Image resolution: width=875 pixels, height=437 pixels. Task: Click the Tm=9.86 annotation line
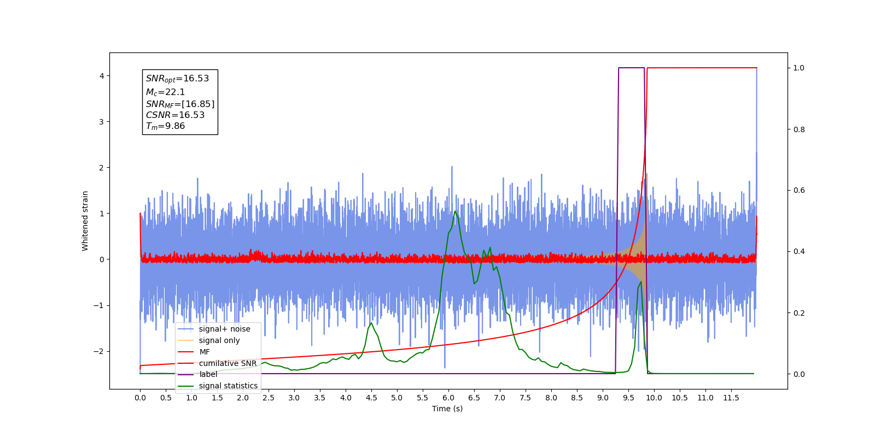pyautogui.click(x=165, y=126)
